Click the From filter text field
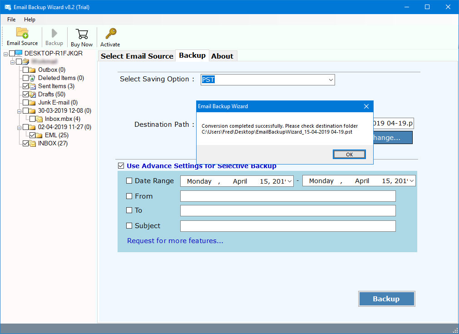 point(288,196)
